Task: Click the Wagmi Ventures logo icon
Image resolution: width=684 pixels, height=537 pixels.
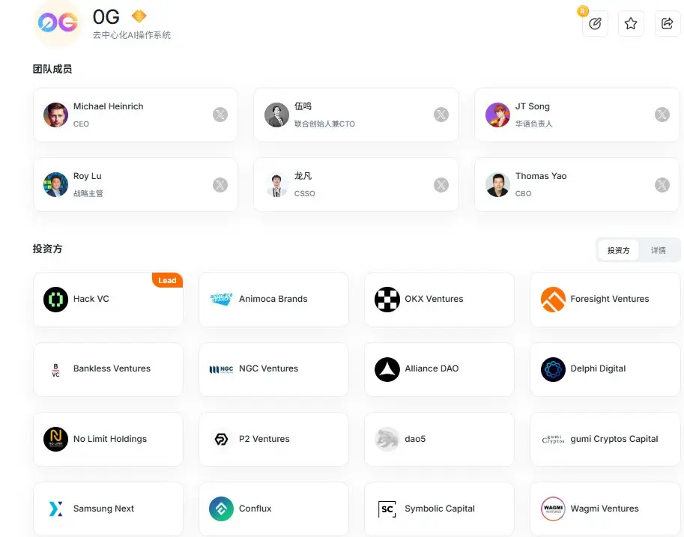Action: pyautogui.click(x=553, y=509)
